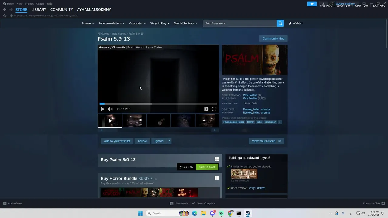
Task: Open the Psychological Horror tag
Action: (x=234, y=122)
